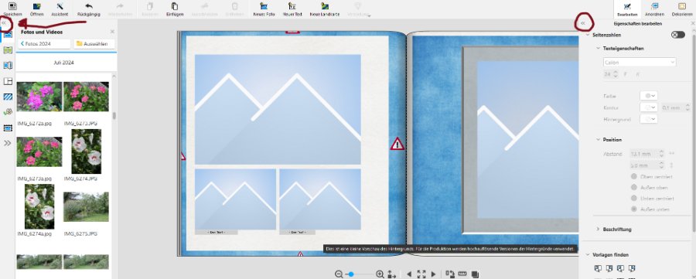
Task: Go to next page arrow
Action: [x=434, y=274]
